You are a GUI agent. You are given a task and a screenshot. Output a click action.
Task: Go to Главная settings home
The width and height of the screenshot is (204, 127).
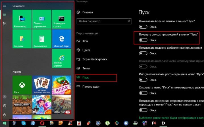click(85, 12)
